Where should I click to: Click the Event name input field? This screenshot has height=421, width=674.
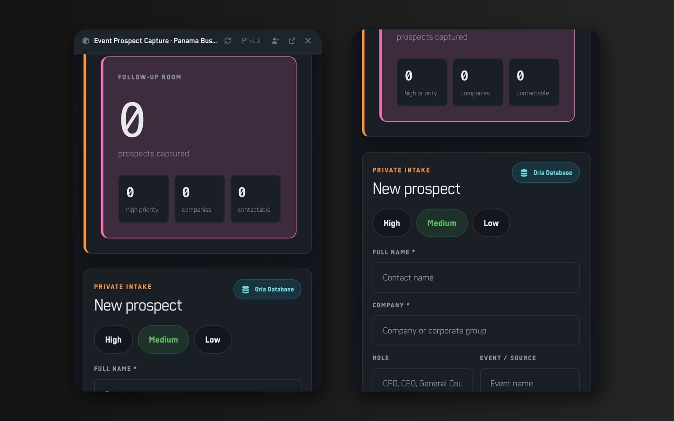coord(530,380)
